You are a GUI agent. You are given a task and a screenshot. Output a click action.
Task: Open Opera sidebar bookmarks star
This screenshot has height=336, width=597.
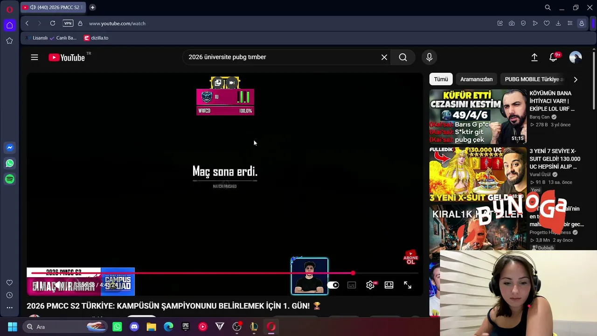click(x=9, y=41)
